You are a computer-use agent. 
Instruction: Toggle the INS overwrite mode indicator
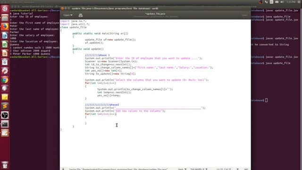click(246, 169)
